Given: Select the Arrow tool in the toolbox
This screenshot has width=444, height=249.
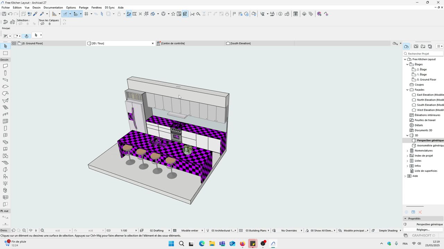Looking at the screenshot, I should [x=5, y=46].
